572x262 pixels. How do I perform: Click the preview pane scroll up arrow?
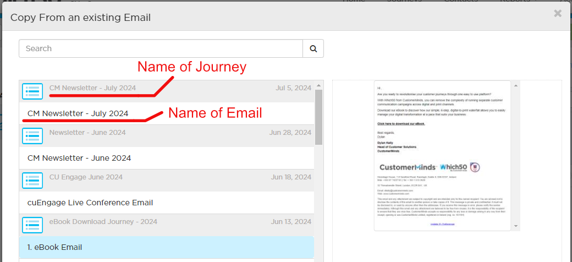[516, 86]
